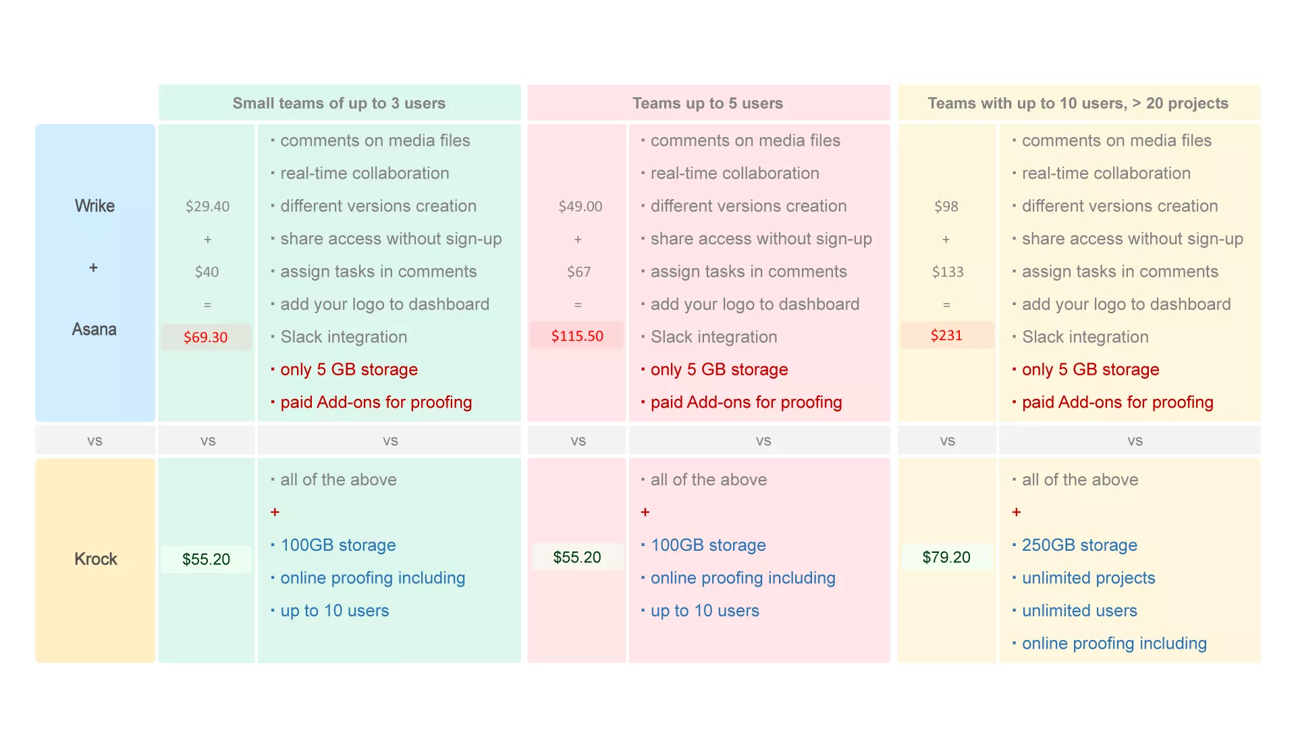Click 'online proofing including' in the small teams column
This screenshot has height=729, width=1296.
[373, 578]
